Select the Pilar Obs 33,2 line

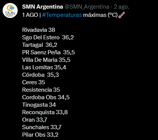pos(40,135)
